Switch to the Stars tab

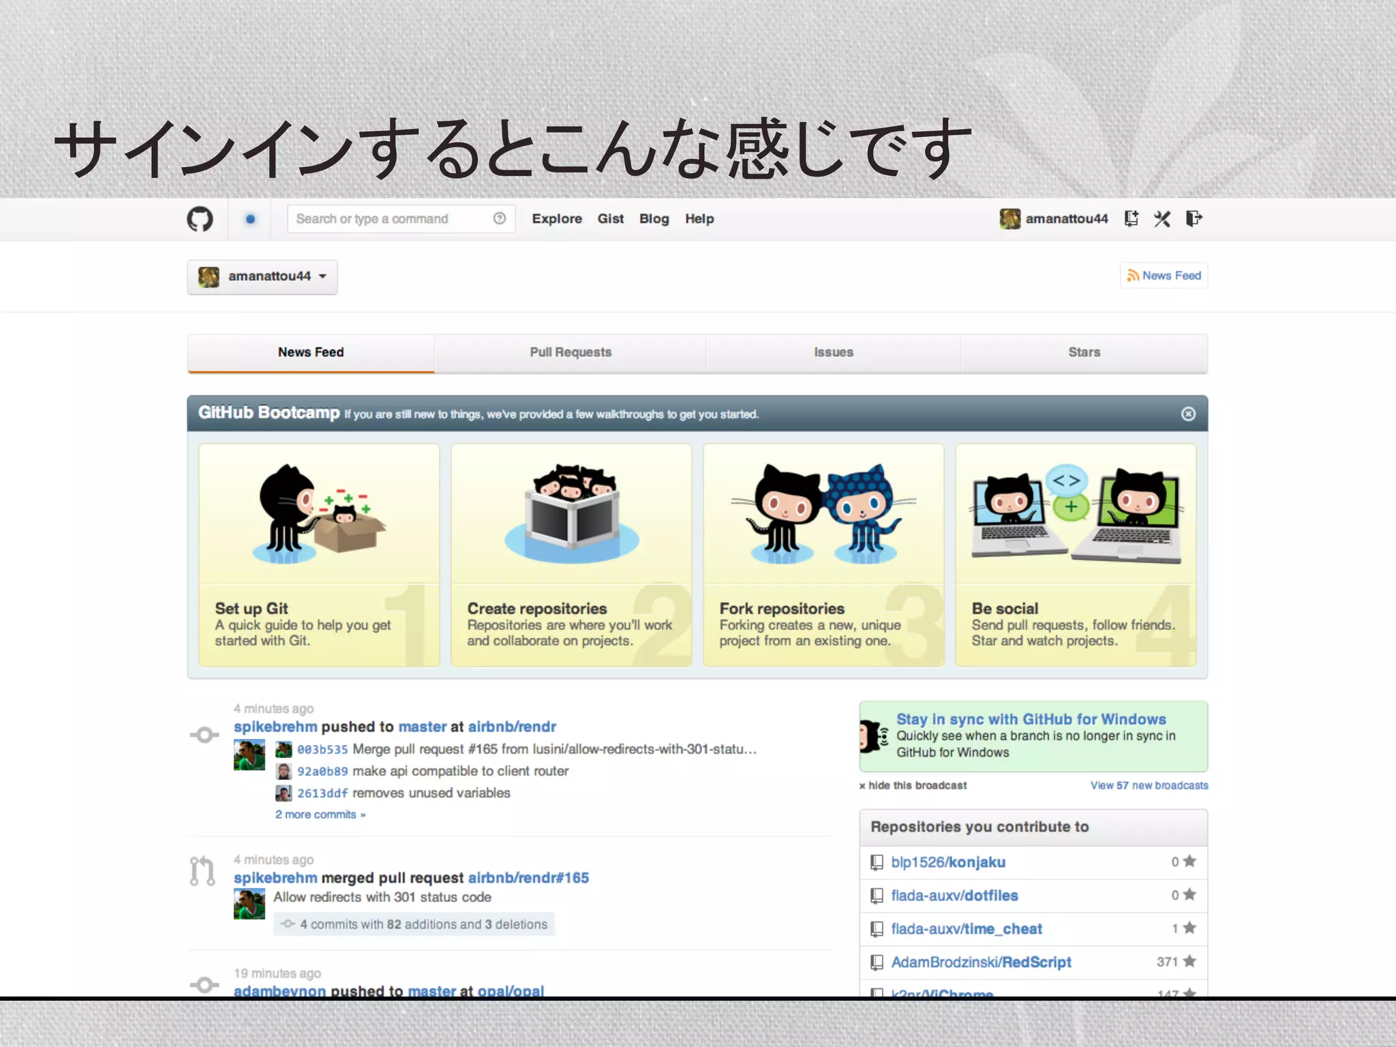coord(1084,353)
